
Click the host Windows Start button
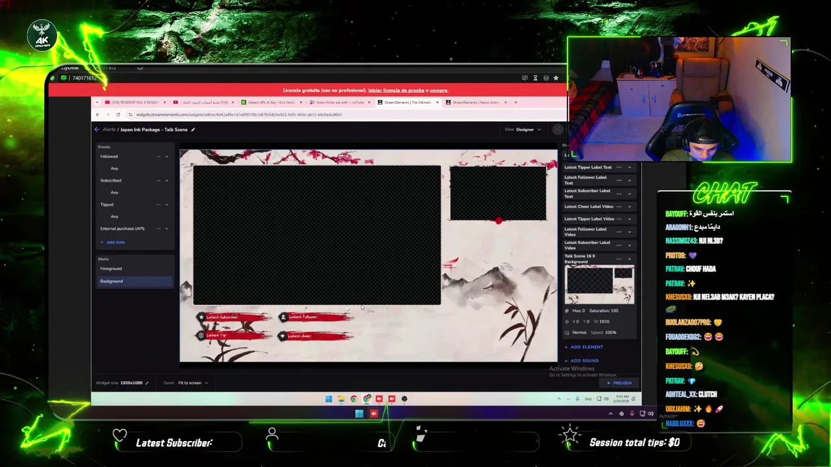pyautogui.click(x=359, y=414)
